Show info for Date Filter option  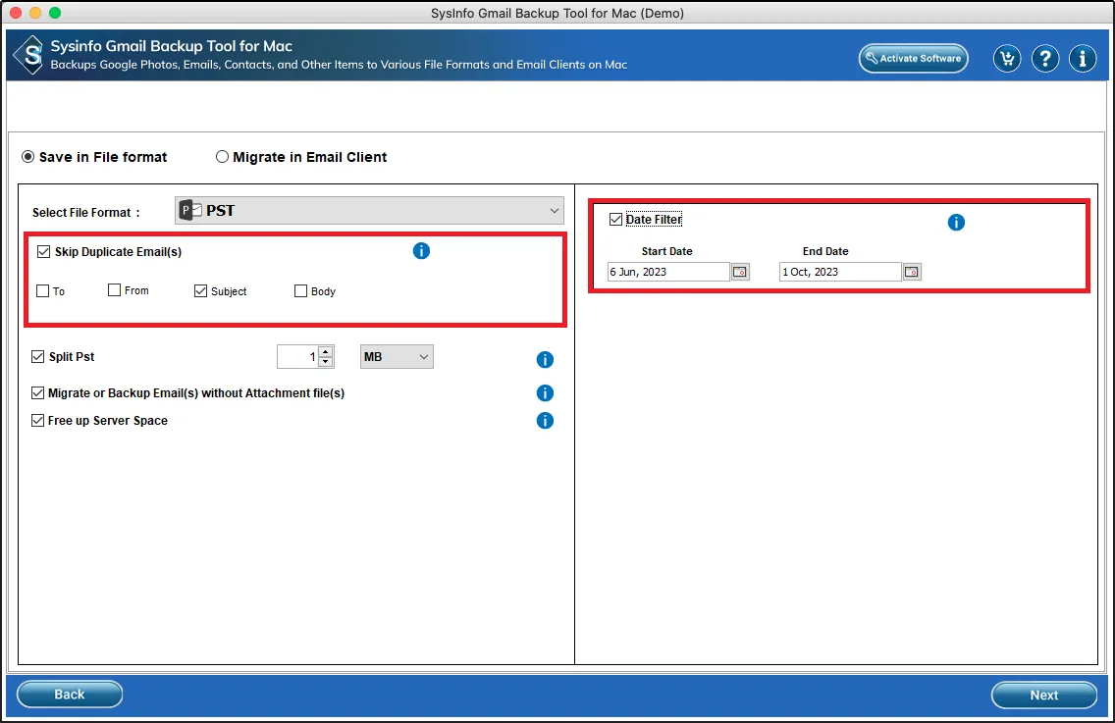pyautogui.click(x=956, y=223)
